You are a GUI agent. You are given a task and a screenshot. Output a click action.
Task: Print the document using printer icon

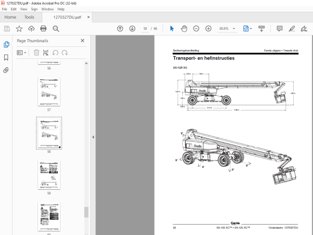tap(43, 29)
